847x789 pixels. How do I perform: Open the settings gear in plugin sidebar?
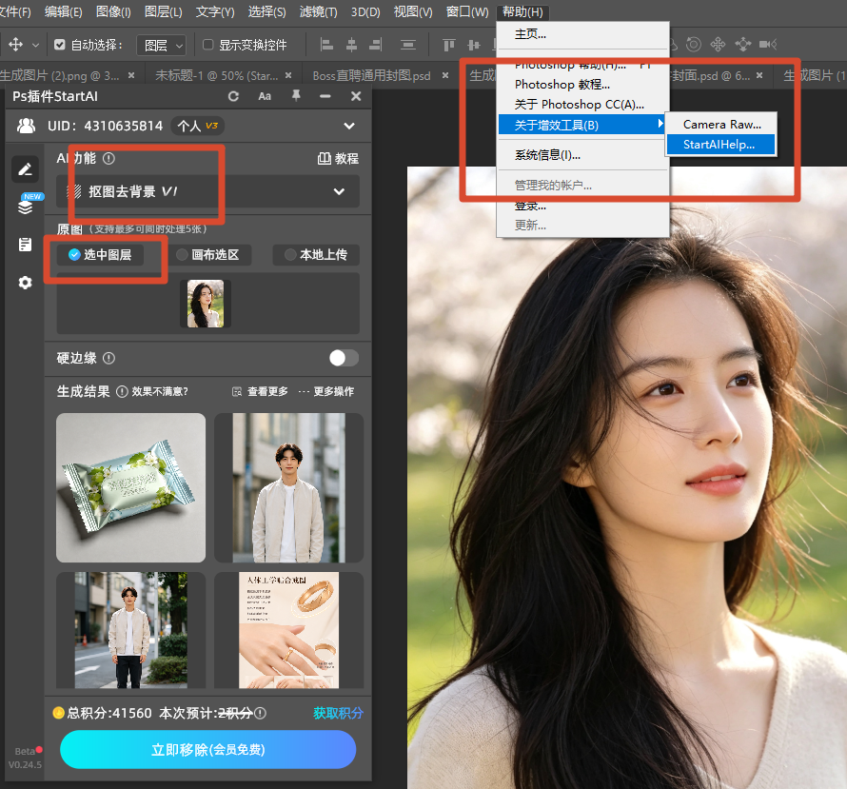tap(26, 283)
